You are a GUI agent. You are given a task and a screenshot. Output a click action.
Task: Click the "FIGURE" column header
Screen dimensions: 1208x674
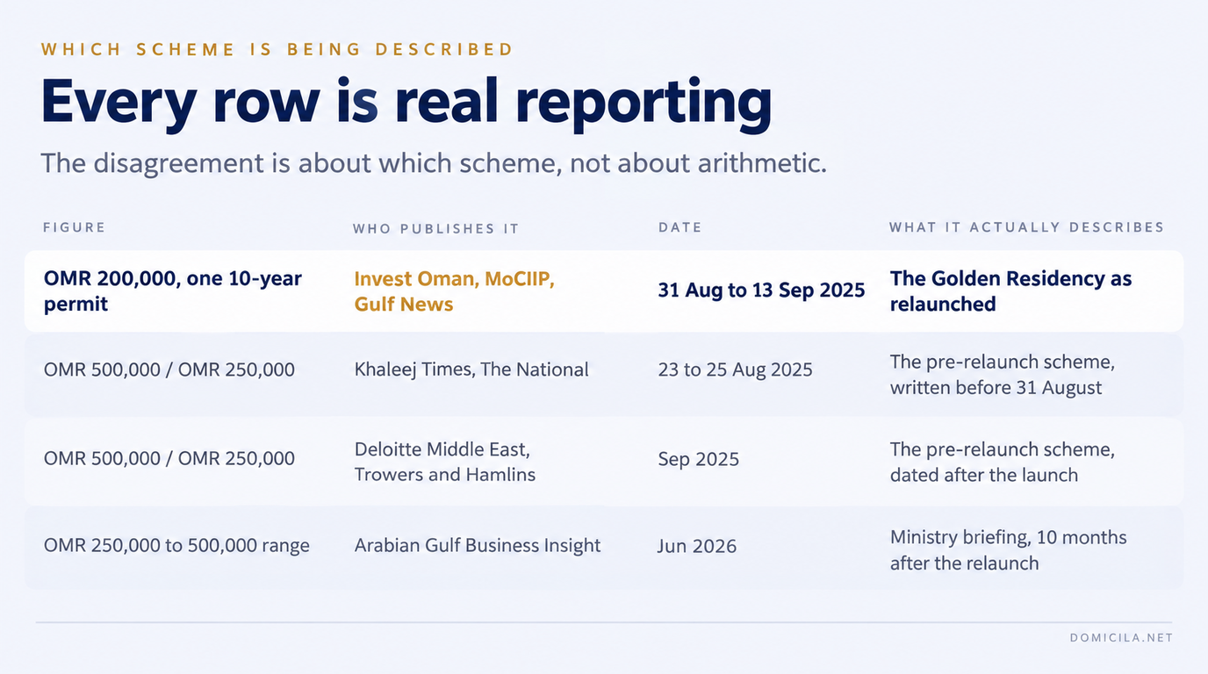pos(75,227)
